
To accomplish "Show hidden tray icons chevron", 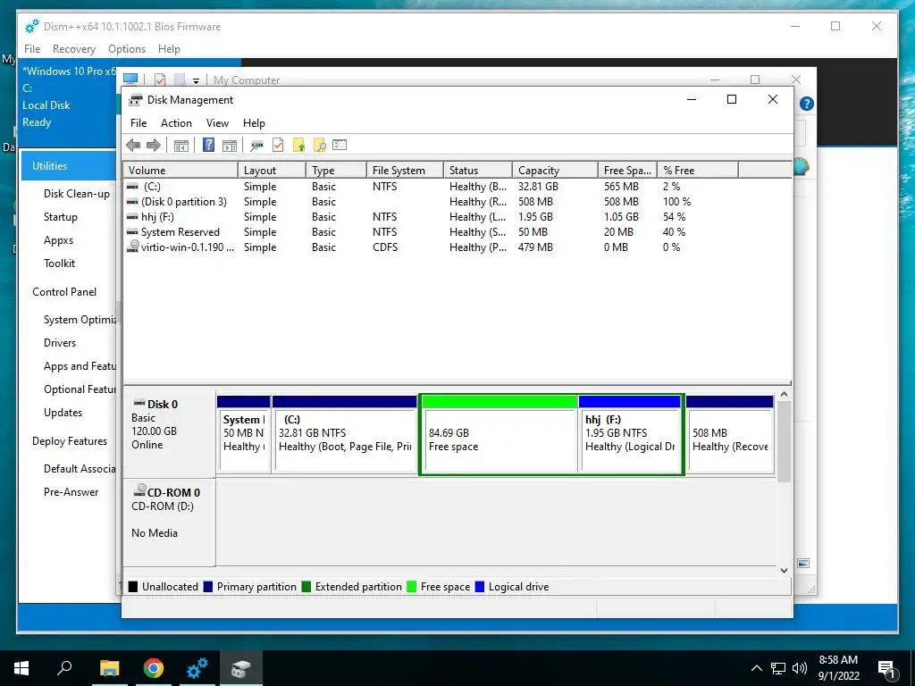I will tap(756, 668).
